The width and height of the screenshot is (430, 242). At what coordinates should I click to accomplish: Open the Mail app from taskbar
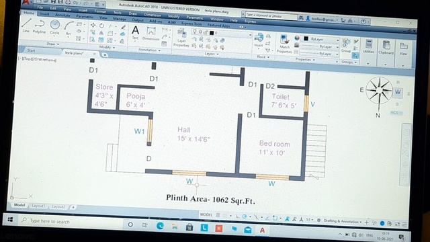click(x=248, y=230)
